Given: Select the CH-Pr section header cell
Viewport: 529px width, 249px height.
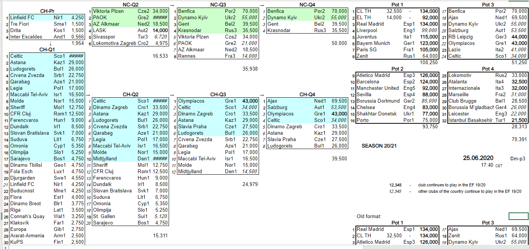Looking at the screenshot, I should click(x=47, y=11).
